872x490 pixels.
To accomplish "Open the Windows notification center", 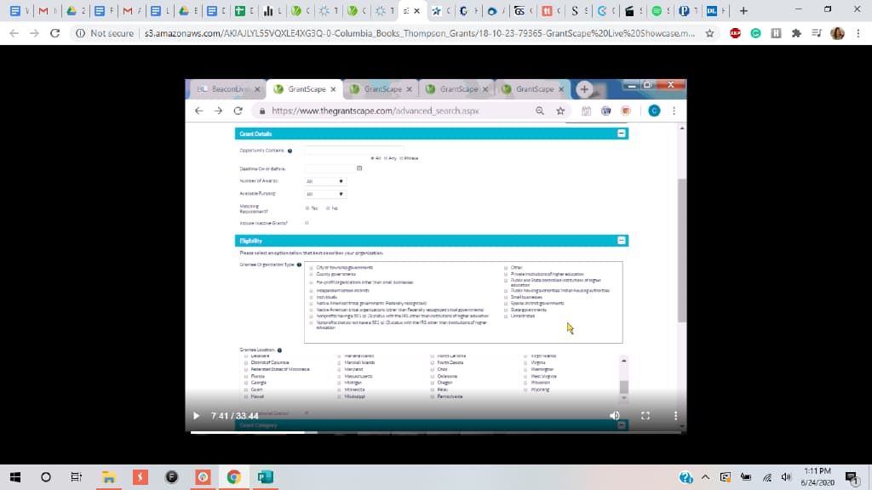I will [851, 477].
